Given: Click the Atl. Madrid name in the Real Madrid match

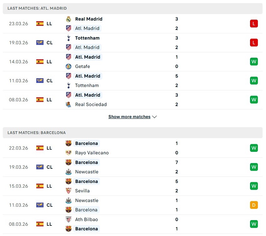Looking at the screenshot, I should tap(87, 28).
